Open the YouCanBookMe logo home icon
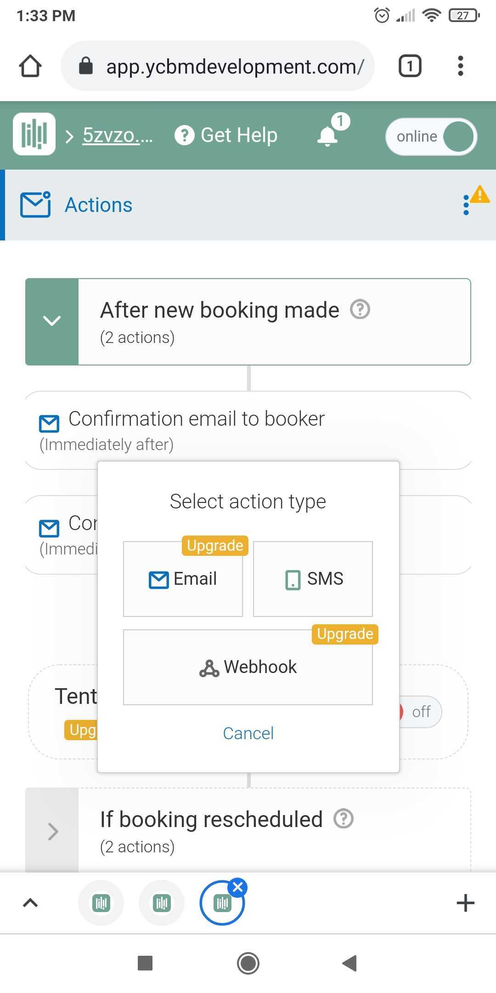496x993 pixels. pos(34,134)
